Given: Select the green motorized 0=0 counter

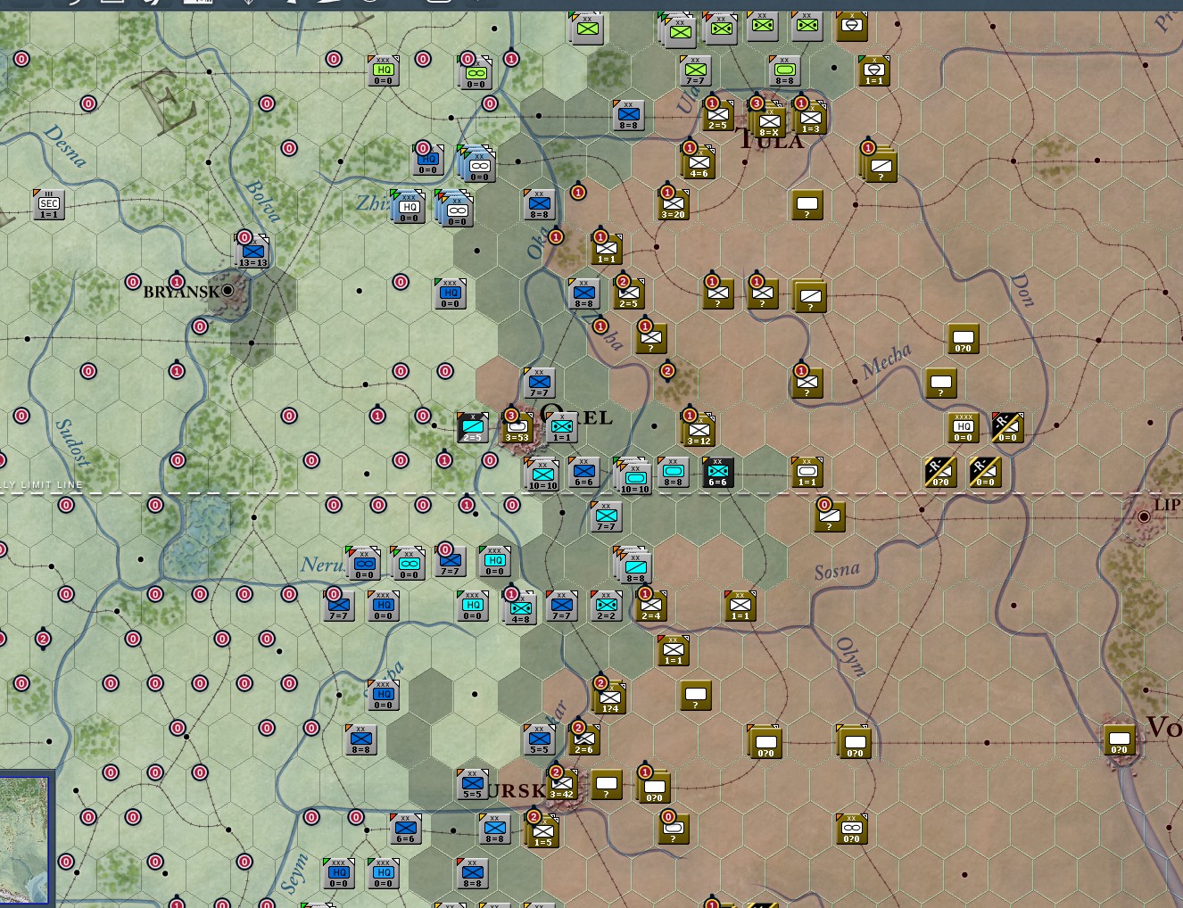Looking at the screenshot, I should coord(476,72).
